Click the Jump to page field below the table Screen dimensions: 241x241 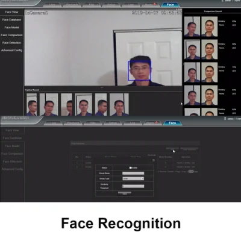191,171
